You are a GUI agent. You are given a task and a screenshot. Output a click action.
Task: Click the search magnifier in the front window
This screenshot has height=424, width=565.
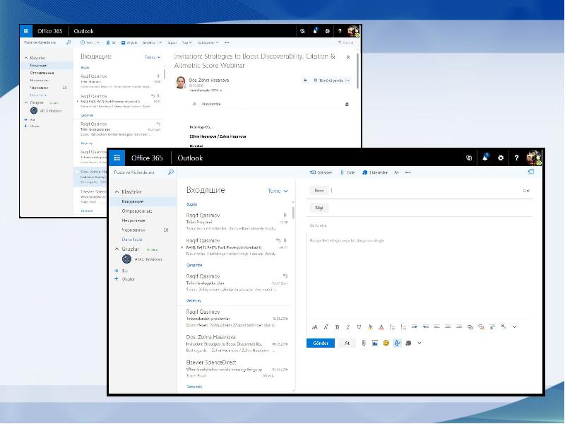tap(171, 172)
